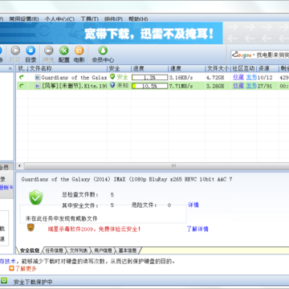This screenshot has width=289, height=289.
Task: Click the 1.3% progress bar of Guardians
Action: [x=149, y=78]
